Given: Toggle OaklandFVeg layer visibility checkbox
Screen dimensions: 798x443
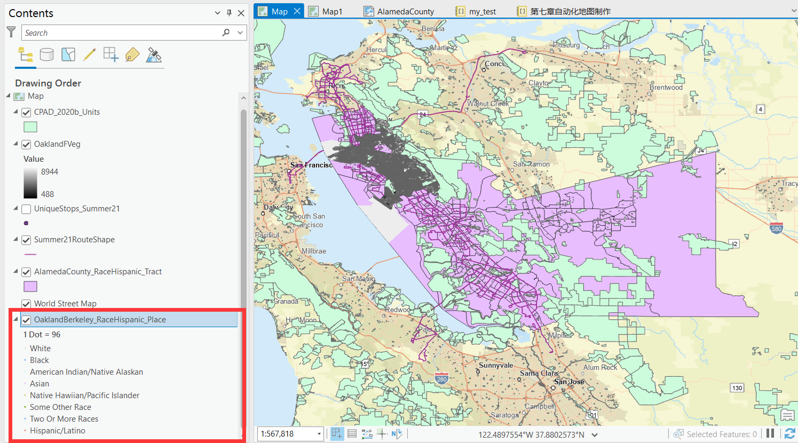Looking at the screenshot, I should (x=26, y=145).
